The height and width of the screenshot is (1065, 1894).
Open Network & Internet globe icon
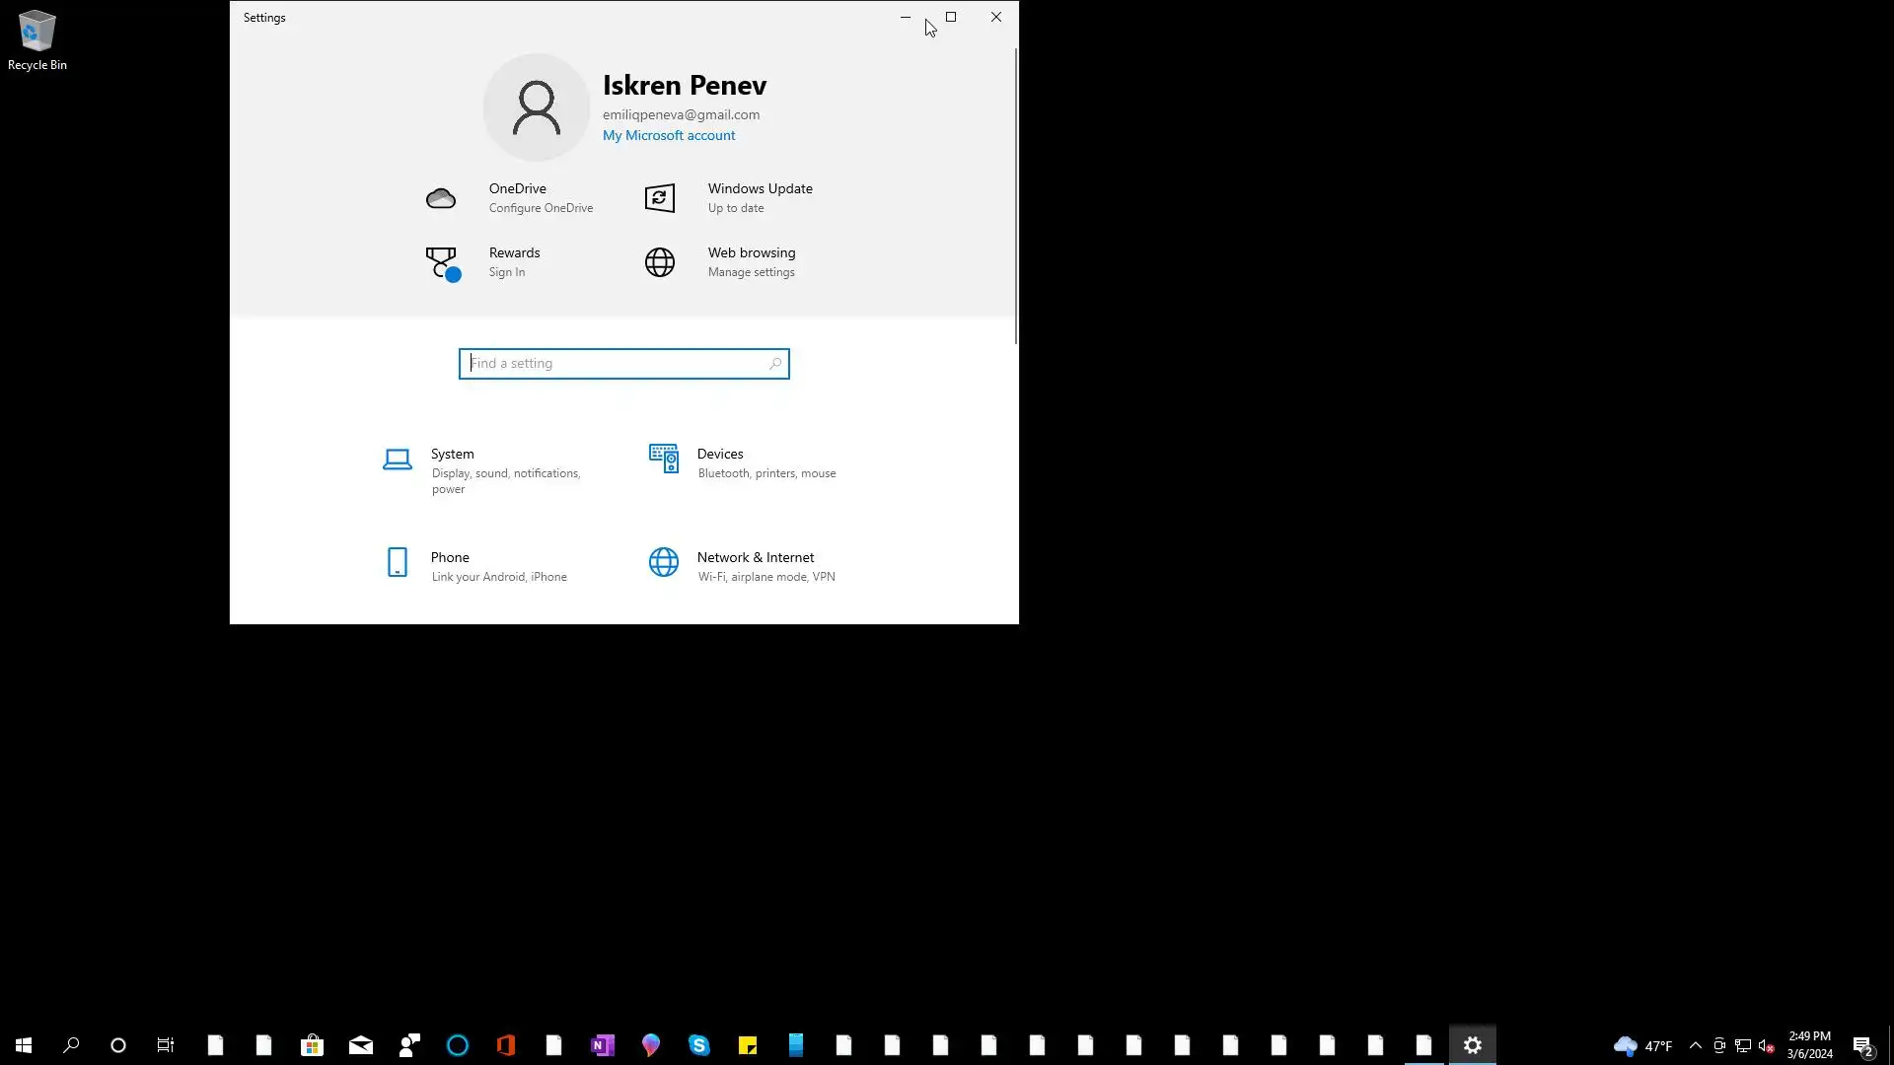tap(664, 562)
